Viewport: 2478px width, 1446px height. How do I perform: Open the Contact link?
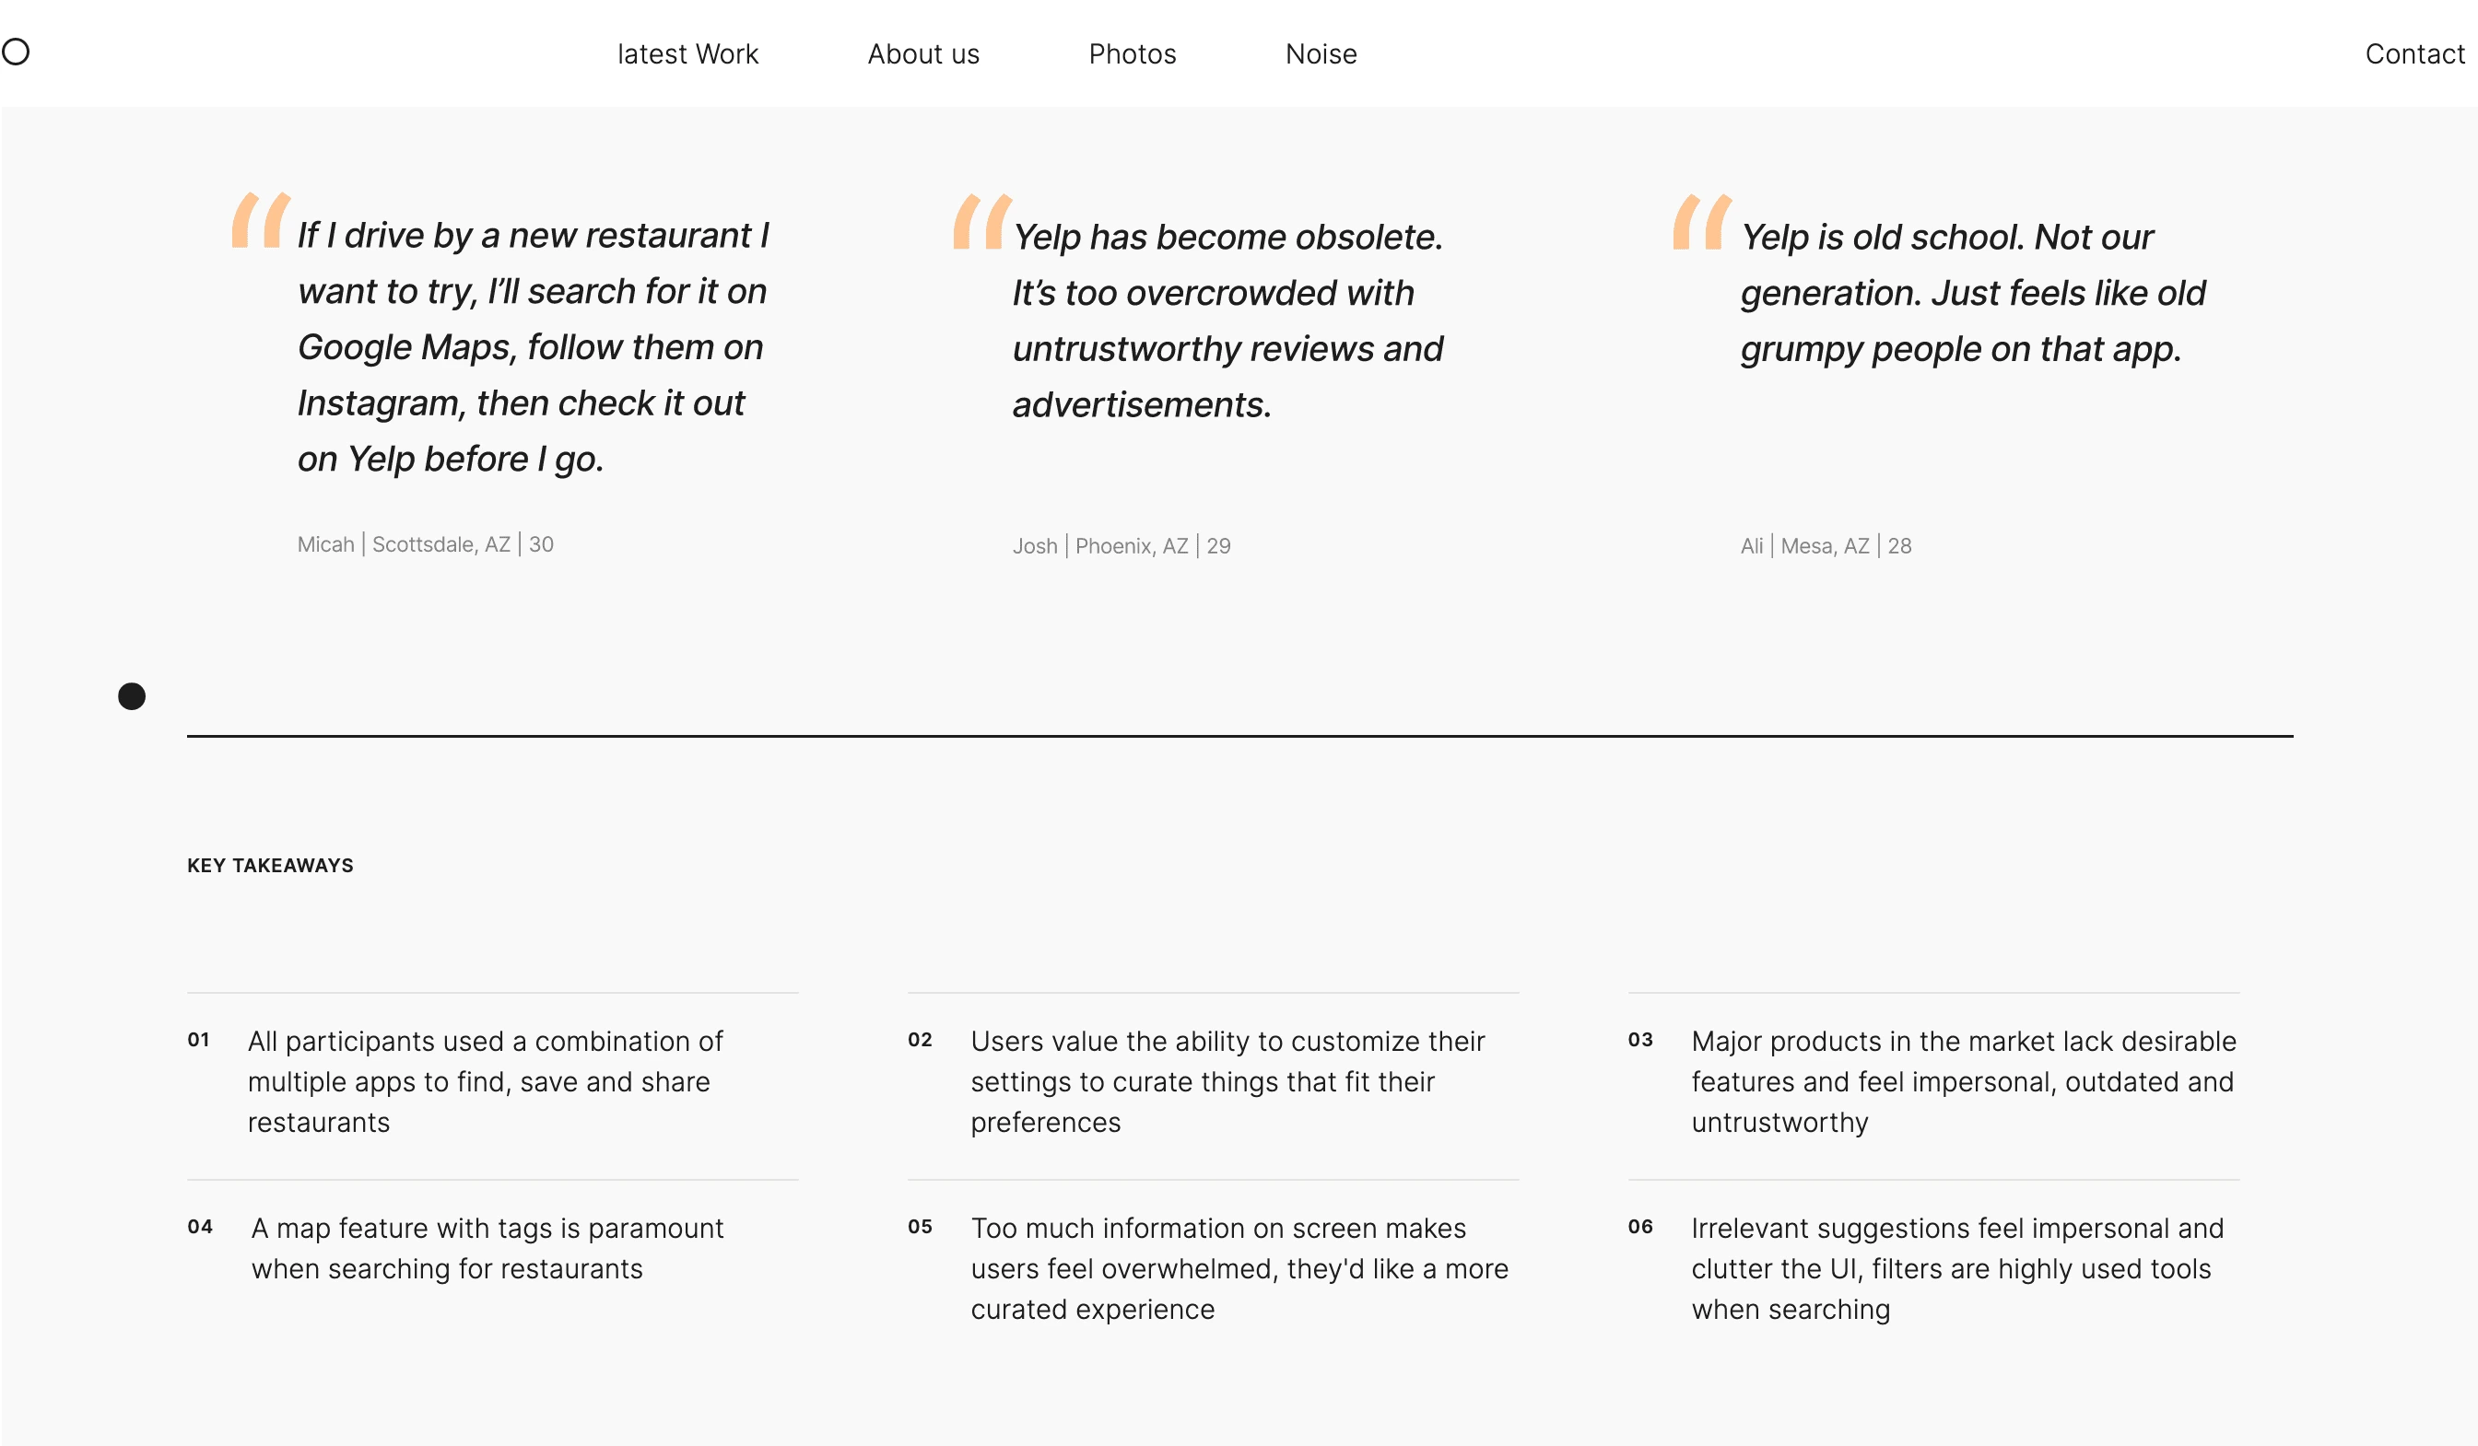[2414, 54]
